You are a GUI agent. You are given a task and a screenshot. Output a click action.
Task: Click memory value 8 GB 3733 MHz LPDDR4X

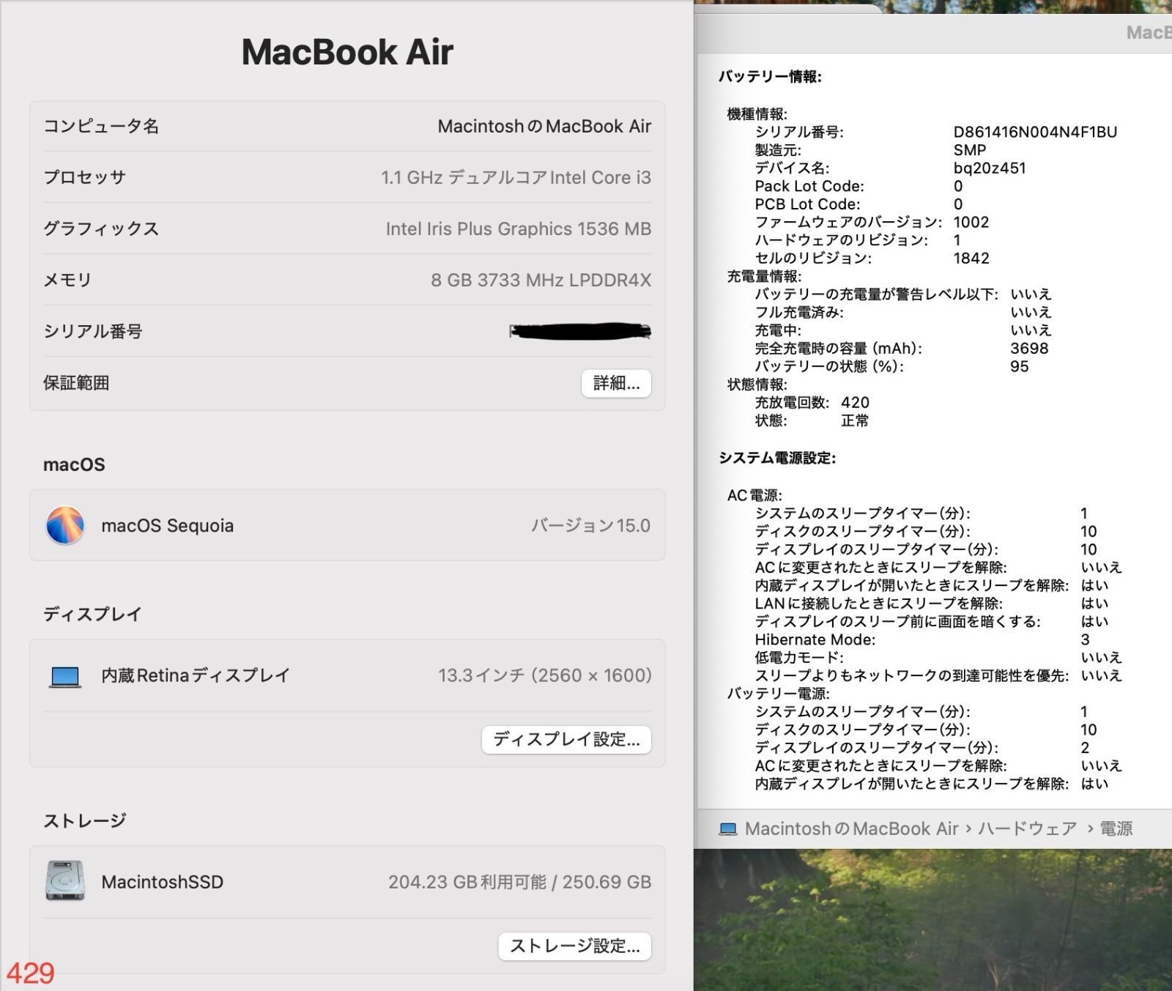[541, 280]
